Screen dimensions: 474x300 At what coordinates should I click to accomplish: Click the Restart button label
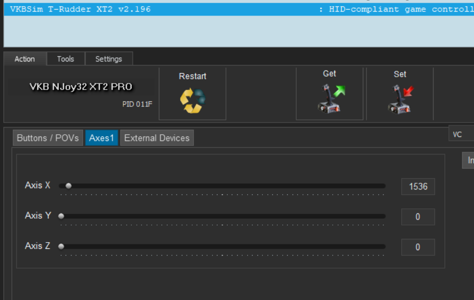193,76
